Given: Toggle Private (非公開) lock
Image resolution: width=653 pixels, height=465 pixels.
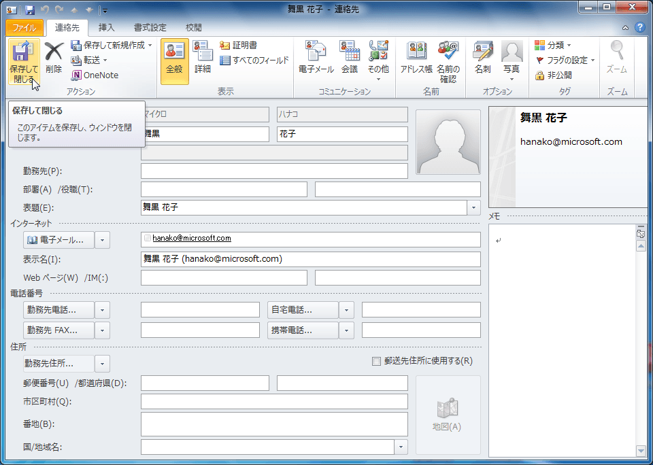Looking at the screenshot, I should [x=554, y=75].
